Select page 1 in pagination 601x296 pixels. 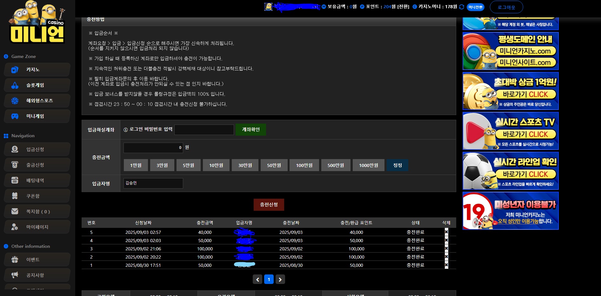coord(269,280)
